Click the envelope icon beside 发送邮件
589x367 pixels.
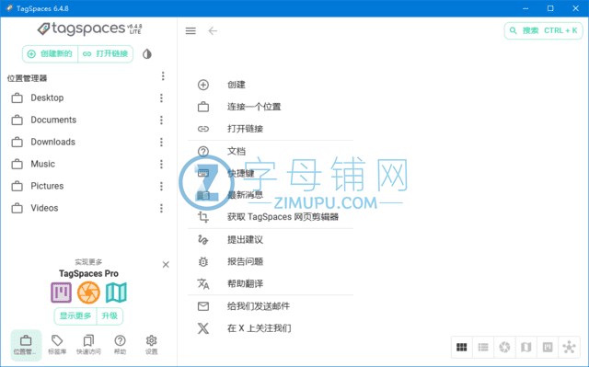click(203, 306)
